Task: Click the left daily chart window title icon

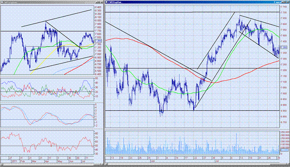Action: pyautogui.click(x=2, y=2)
